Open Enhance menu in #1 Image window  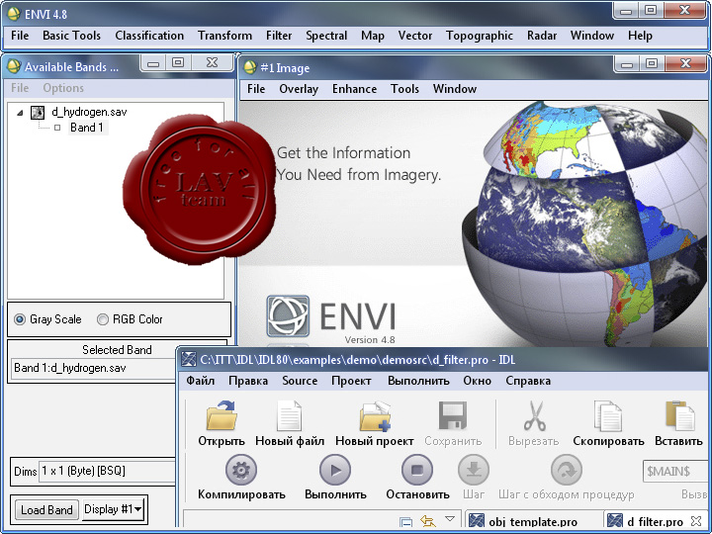pyautogui.click(x=355, y=89)
